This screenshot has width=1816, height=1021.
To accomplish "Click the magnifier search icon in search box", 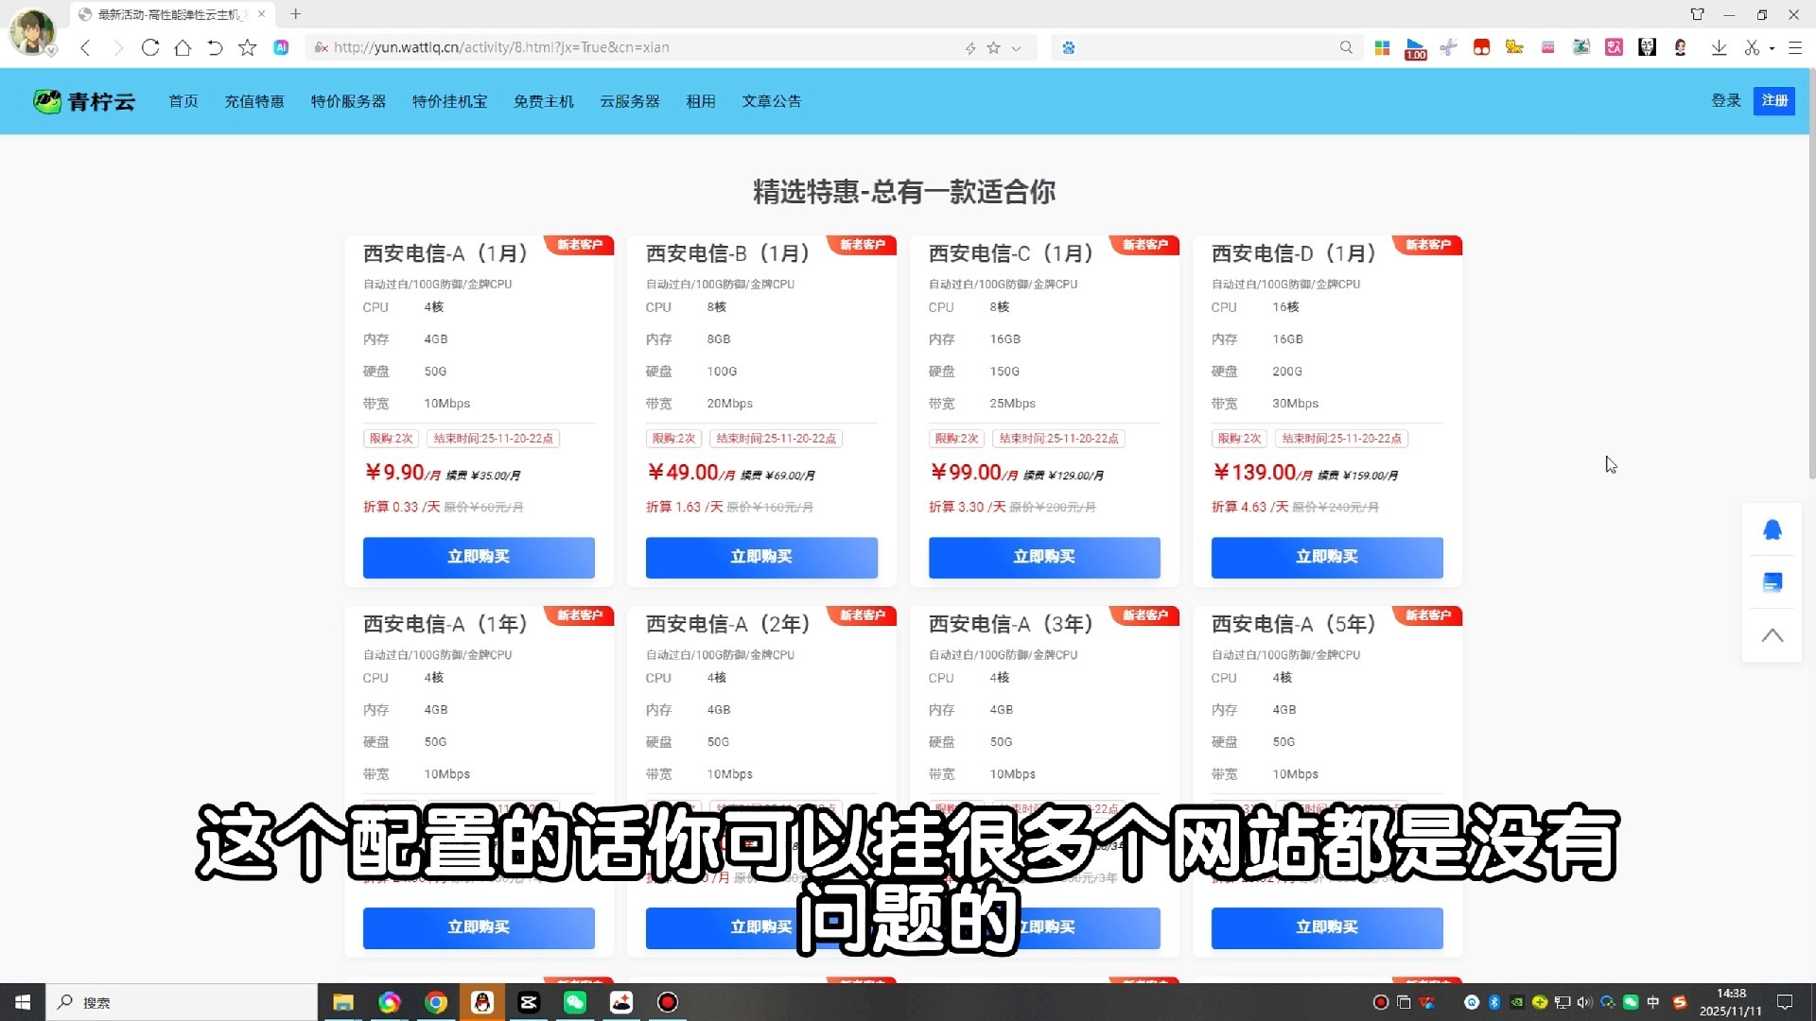I will [x=1346, y=47].
